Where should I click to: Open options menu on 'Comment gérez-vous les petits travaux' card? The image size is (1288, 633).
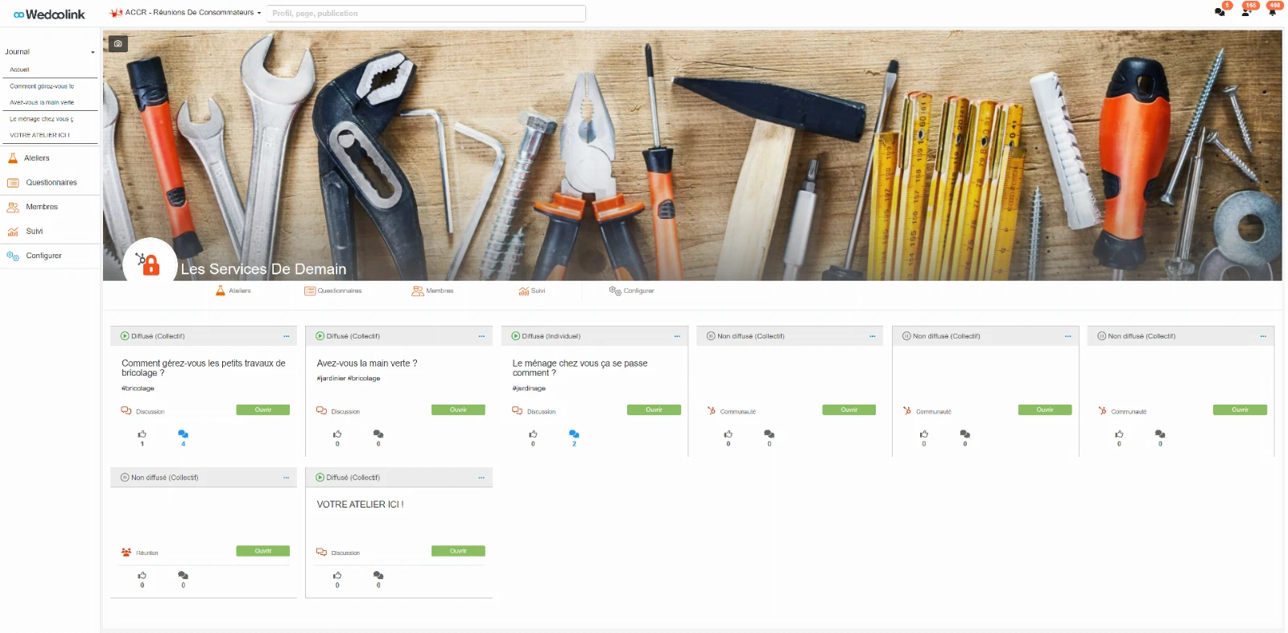click(x=286, y=336)
